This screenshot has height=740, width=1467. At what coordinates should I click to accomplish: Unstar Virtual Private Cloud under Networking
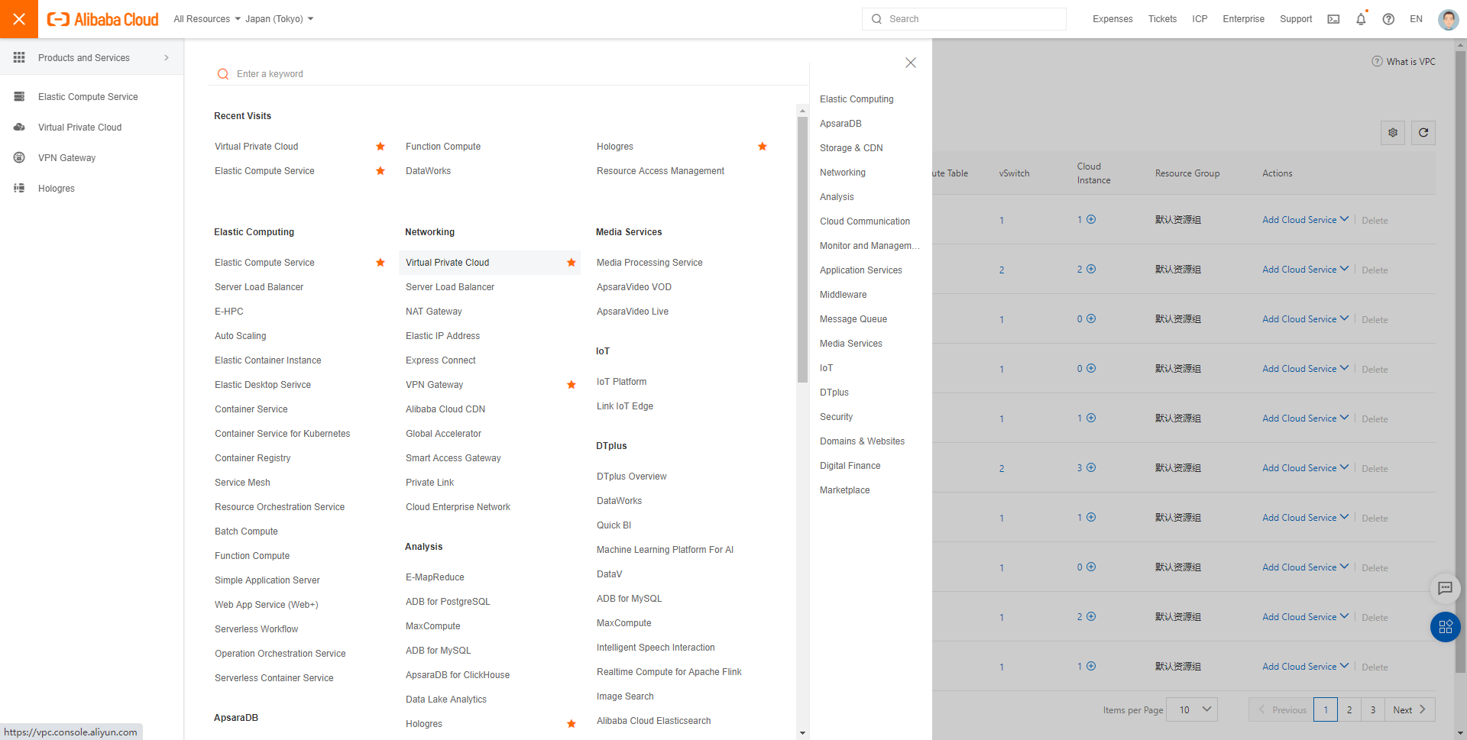[x=572, y=263]
